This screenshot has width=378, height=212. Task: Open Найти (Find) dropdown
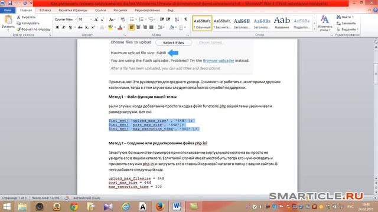tap(345, 17)
